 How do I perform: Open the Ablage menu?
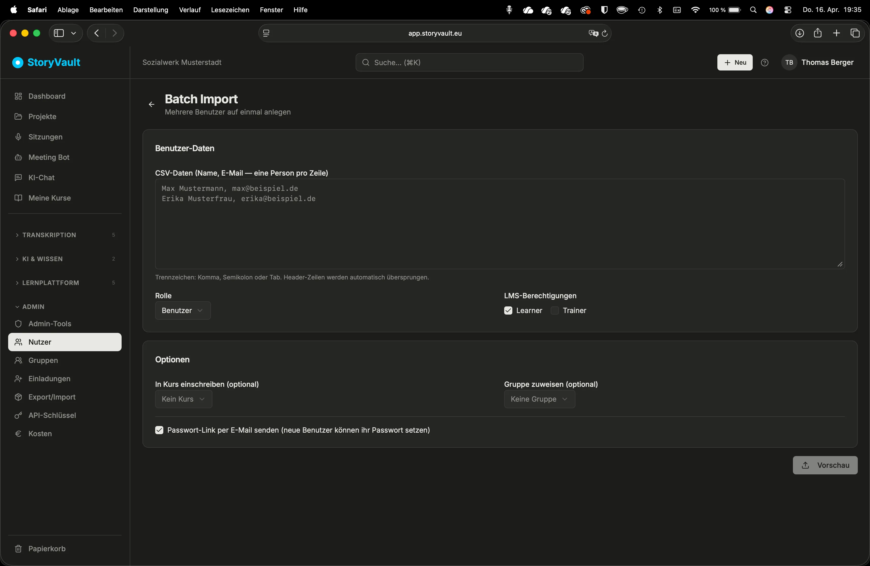click(x=68, y=10)
